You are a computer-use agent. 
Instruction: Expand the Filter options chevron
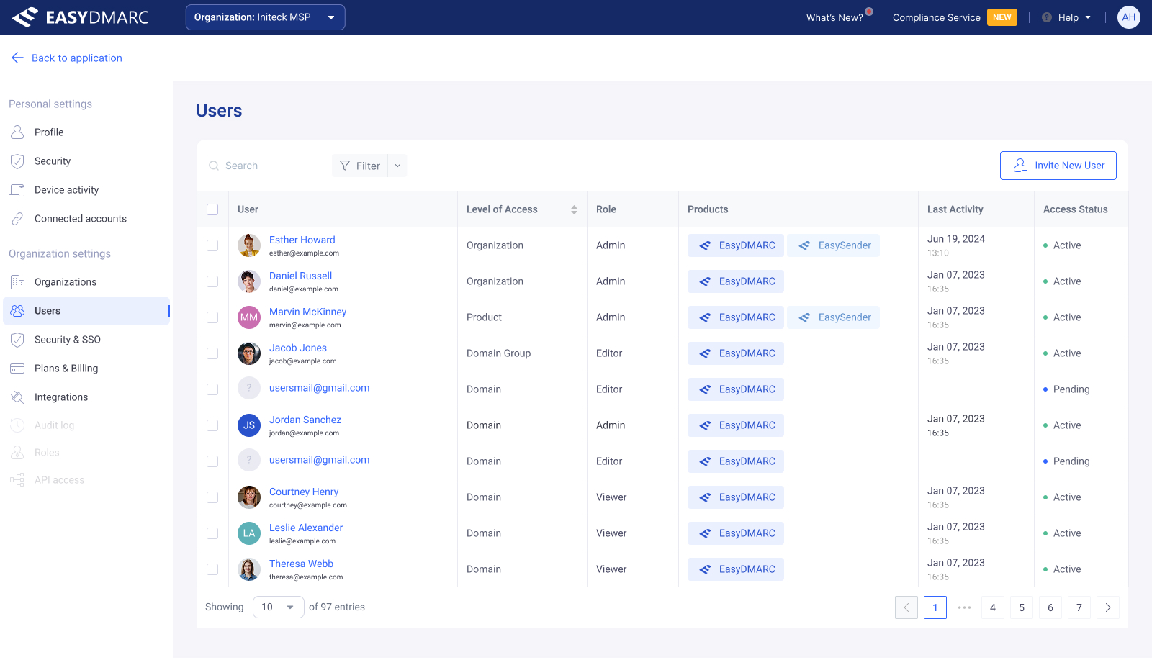397,166
